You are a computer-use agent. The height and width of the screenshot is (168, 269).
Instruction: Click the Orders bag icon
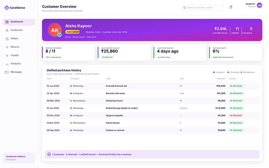(x=7, y=39)
